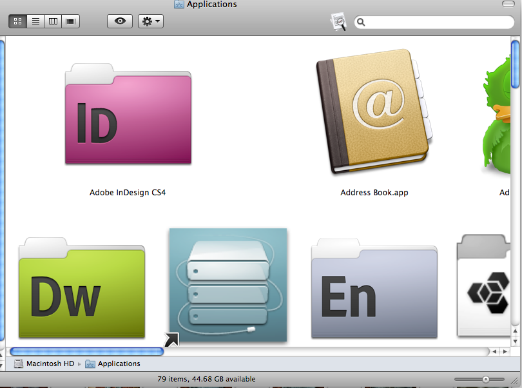Screen dimensions: 522x388
Task: Select the Adobe InDesign CS4 folder icon
Action: pyautogui.click(x=128, y=113)
